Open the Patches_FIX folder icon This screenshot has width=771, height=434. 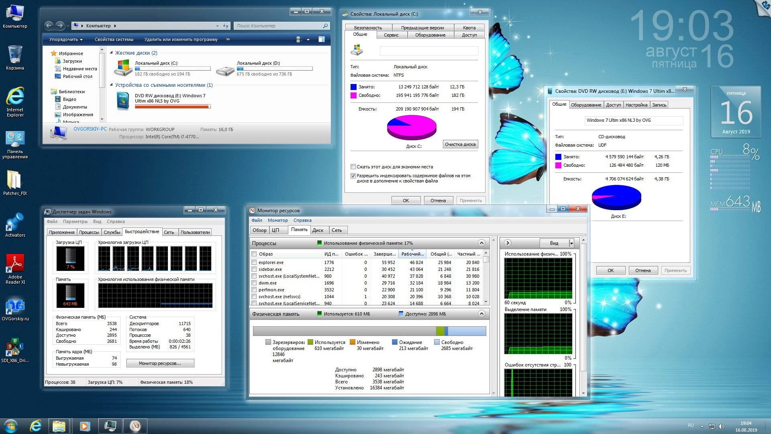tap(15, 183)
